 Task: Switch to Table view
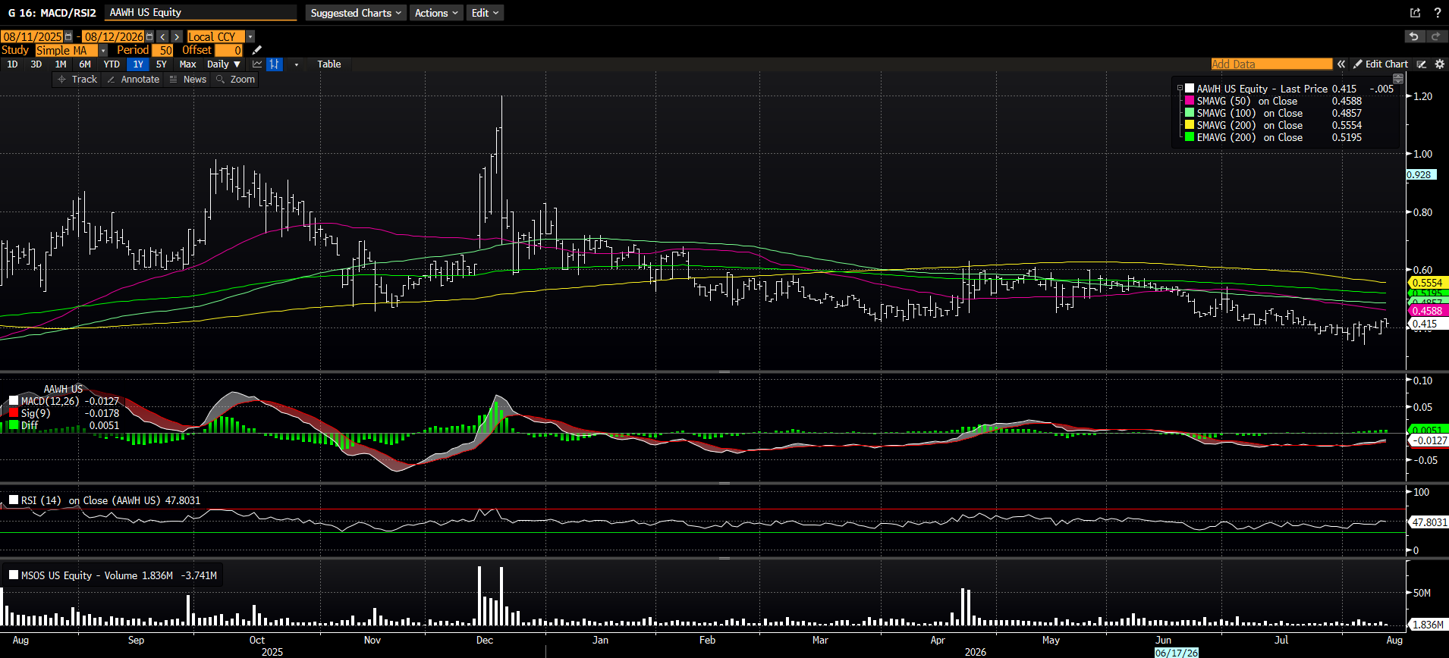[329, 64]
